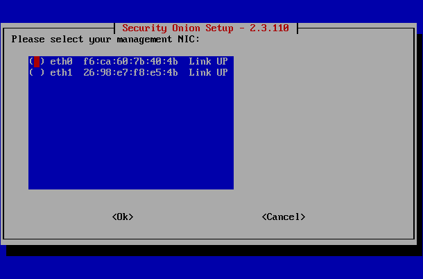Abort setup with the Cancel button
The image size is (423, 279).
[x=284, y=217]
